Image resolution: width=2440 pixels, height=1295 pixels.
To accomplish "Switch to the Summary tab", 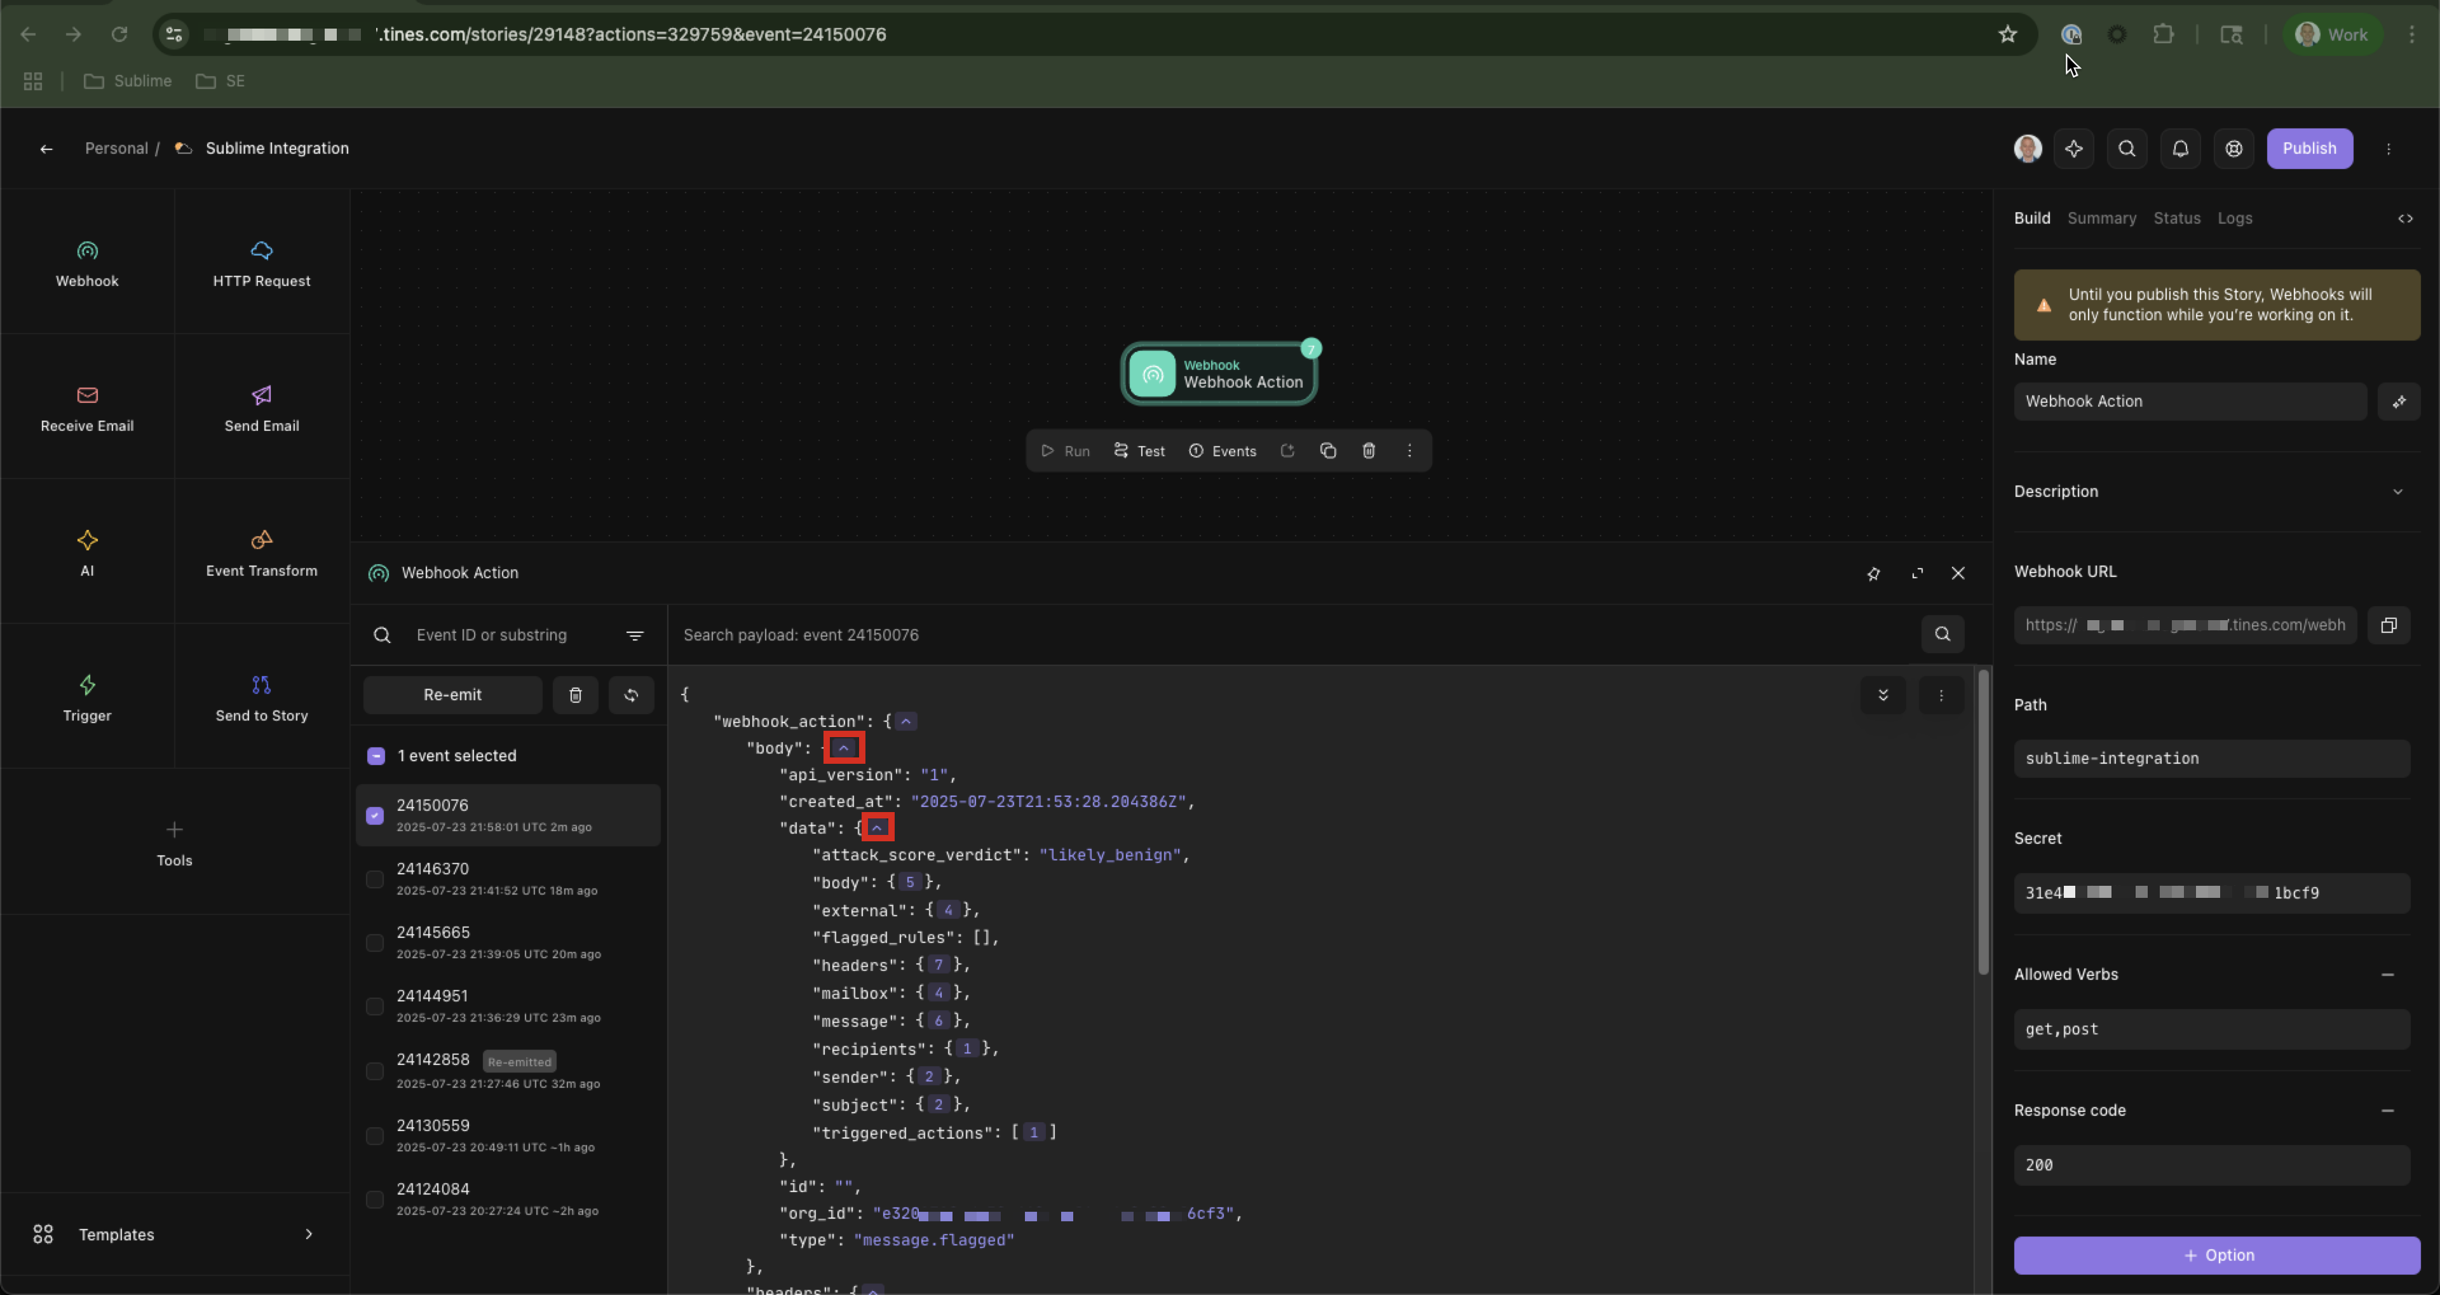I will [2101, 218].
